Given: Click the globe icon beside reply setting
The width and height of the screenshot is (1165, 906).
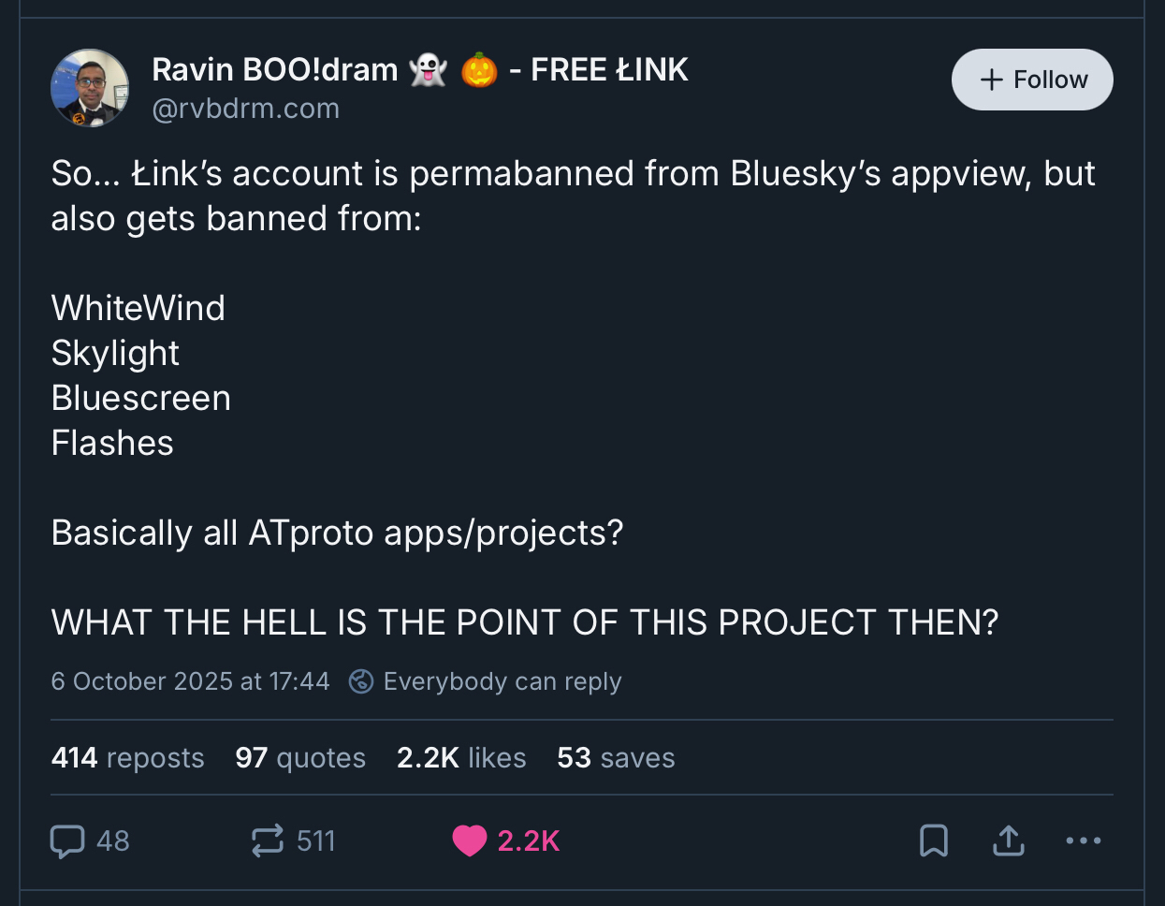Looking at the screenshot, I should point(361,681).
